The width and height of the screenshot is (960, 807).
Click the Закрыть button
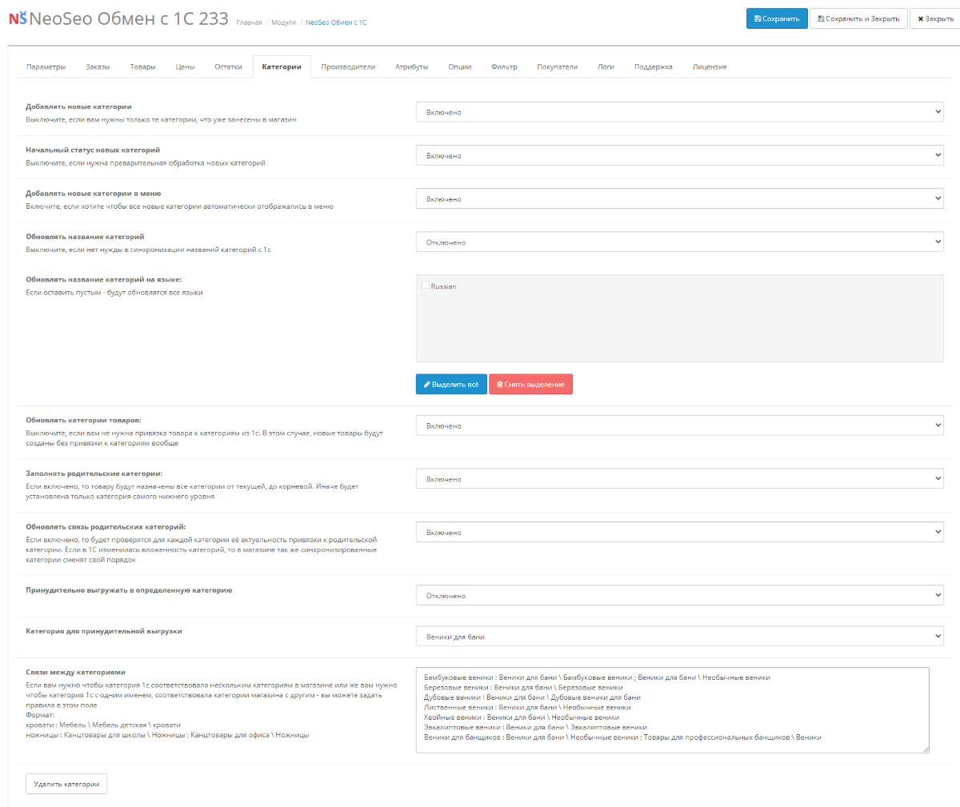tap(934, 18)
